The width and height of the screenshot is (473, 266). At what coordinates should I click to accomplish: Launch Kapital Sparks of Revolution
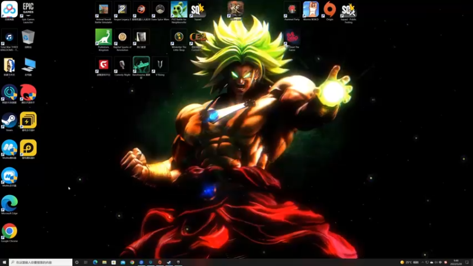click(122, 40)
